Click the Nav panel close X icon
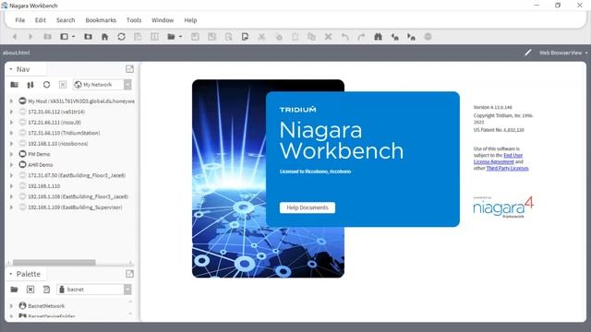The image size is (591, 332). pyautogui.click(x=63, y=85)
